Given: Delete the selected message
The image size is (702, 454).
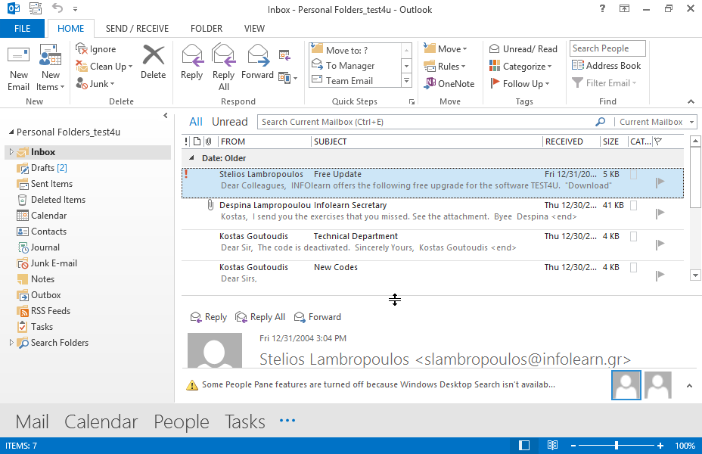Looking at the screenshot, I should point(153,62).
